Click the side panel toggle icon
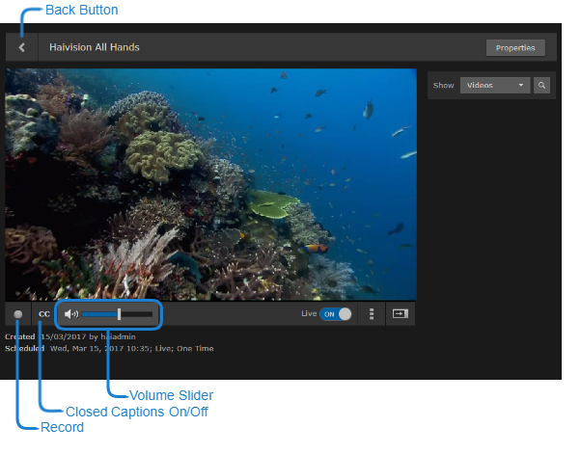The width and height of the screenshot is (581, 454). tap(400, 314)
